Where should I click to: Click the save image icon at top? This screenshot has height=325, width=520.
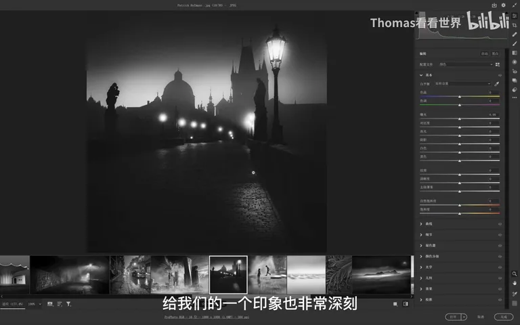point(494,5)
